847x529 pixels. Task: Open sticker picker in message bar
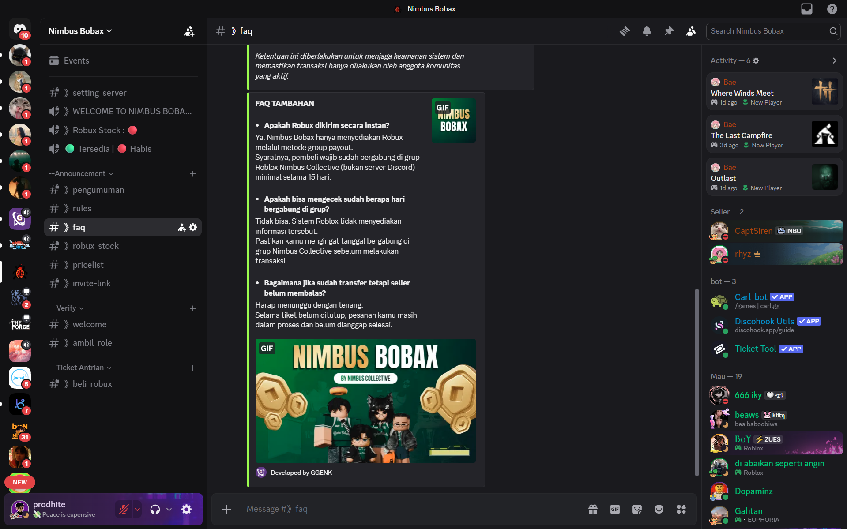click(637, 509)
